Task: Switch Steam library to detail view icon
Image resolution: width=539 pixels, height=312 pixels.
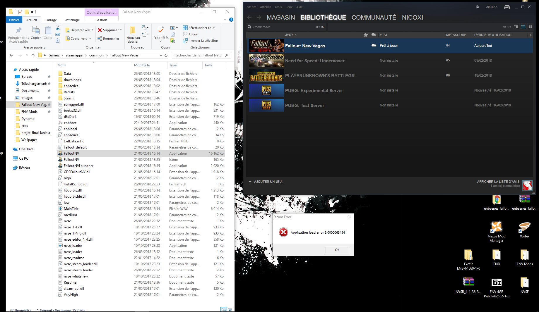Action: (516, 27)
